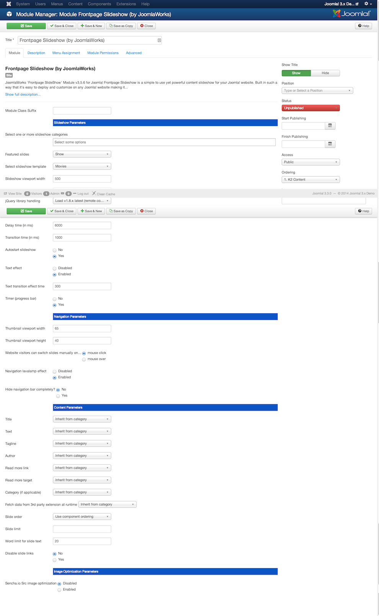Choose mouse over for switching slides

[x=84, y=359]
